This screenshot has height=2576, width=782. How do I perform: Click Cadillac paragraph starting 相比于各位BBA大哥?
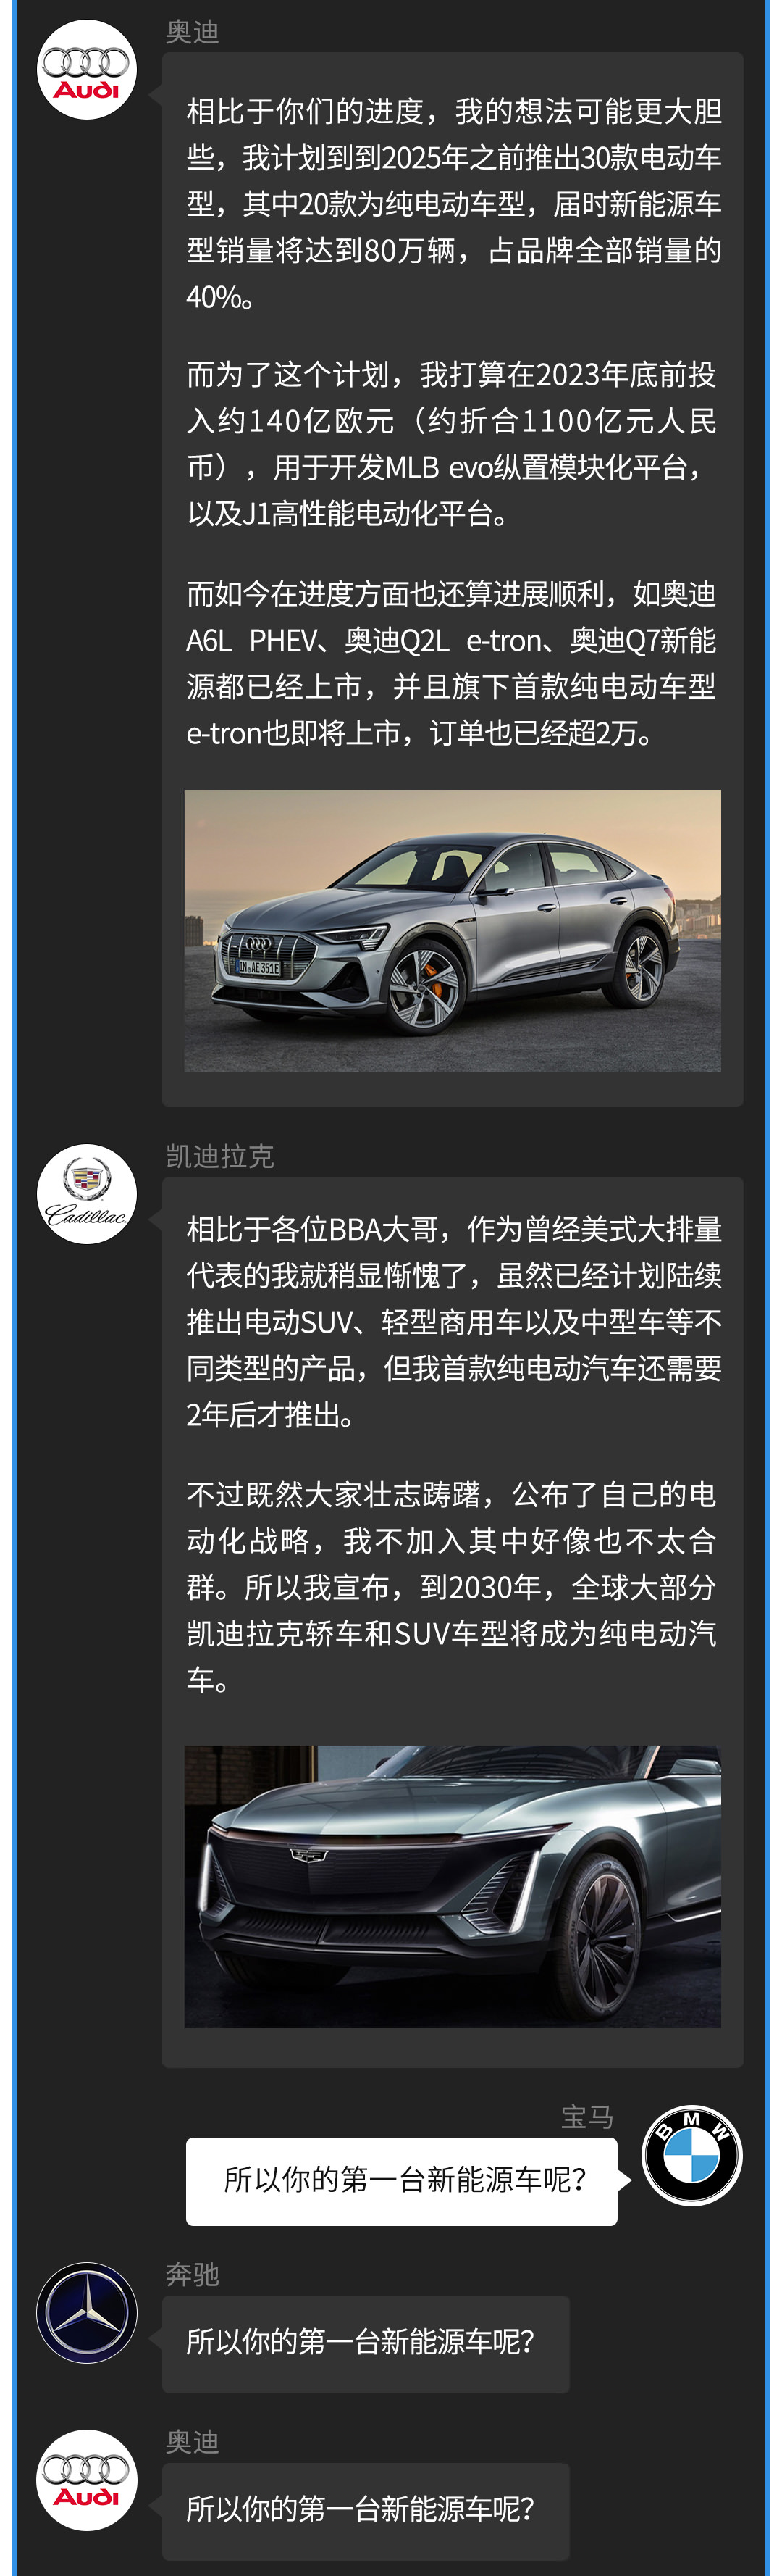click(453, 1322)
